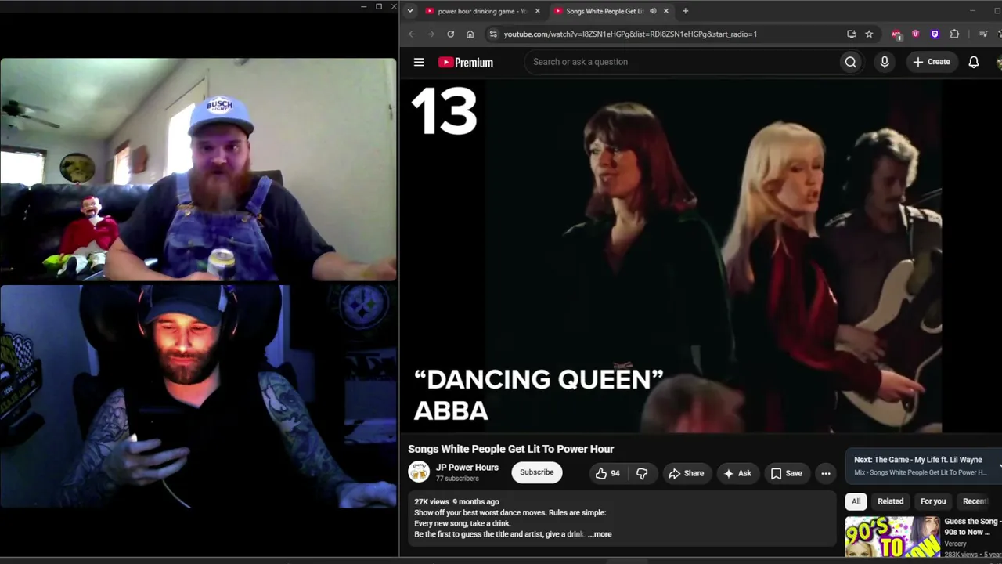Screen dimensions: 1002x564
Task: Click the Create button
Action: point(932,62)
